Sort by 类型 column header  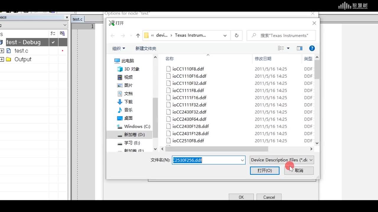(308, 59)
